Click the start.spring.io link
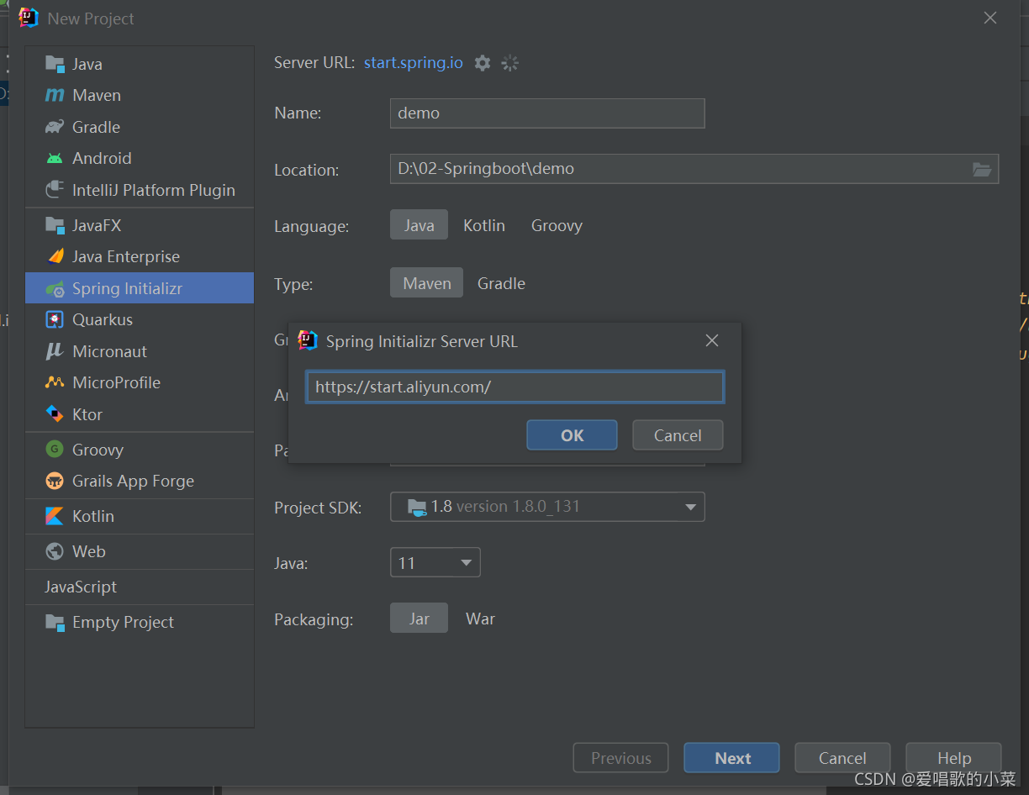This screenshot has width=1029, height=795. 413,63
